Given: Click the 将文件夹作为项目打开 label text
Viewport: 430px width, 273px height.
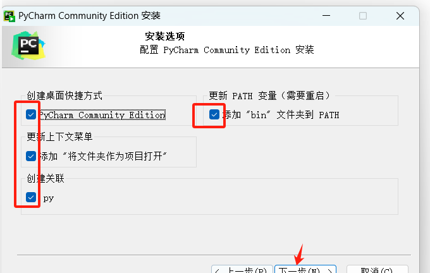Looking at the screenshot, I should coord(115,156).
